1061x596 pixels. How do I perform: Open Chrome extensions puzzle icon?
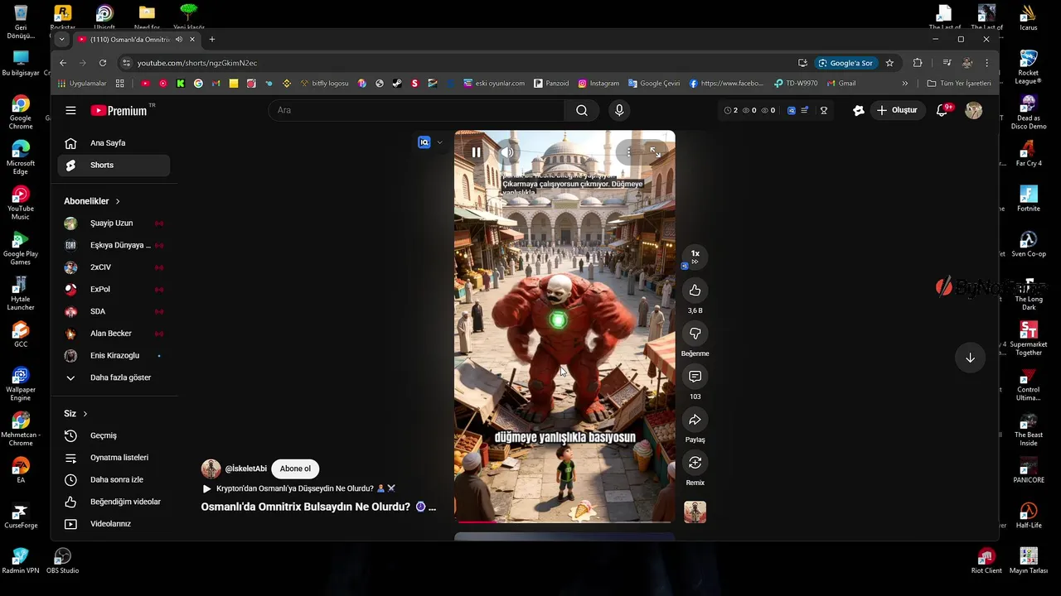[x=918, y=63]
